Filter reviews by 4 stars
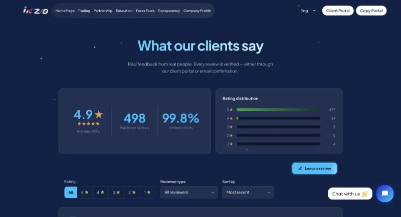The image size is (401, 217). tap(101, 192)
